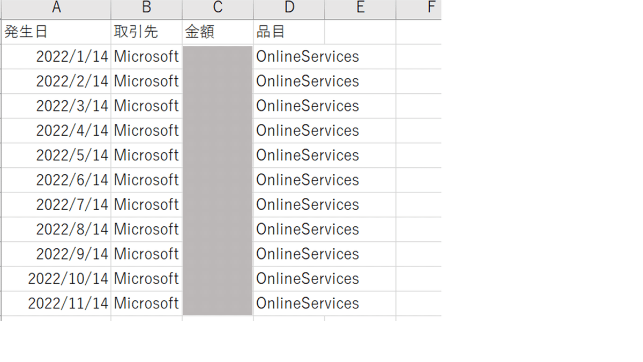Screen dimensions: 643x362
Task: Select the date cell 2022/3/14
Action: [56, 106]
